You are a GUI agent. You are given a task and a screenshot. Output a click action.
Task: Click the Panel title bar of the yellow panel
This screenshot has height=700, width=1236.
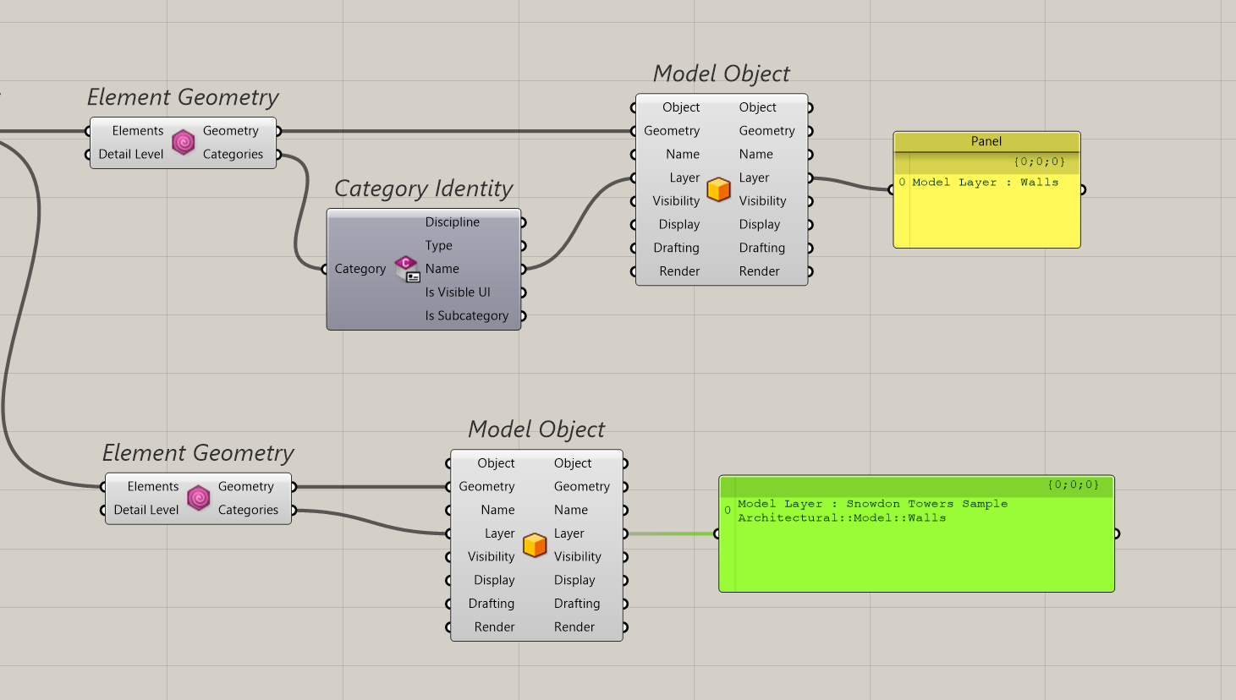coord(986,141)
